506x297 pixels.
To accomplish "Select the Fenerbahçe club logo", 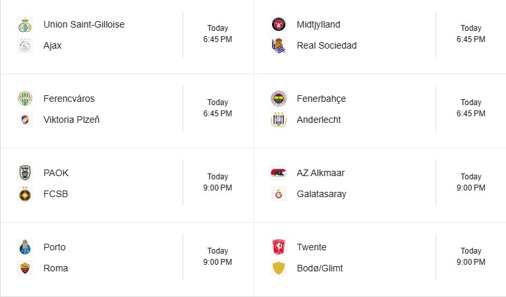I will 279,99.
